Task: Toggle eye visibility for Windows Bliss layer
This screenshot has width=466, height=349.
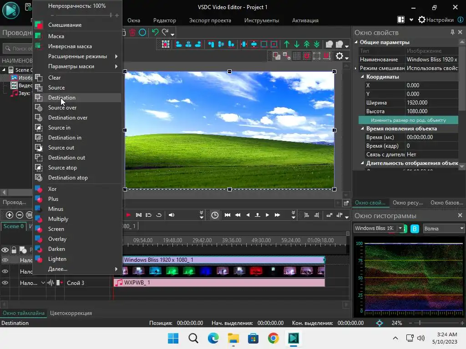Action: (x=5, y=260)
